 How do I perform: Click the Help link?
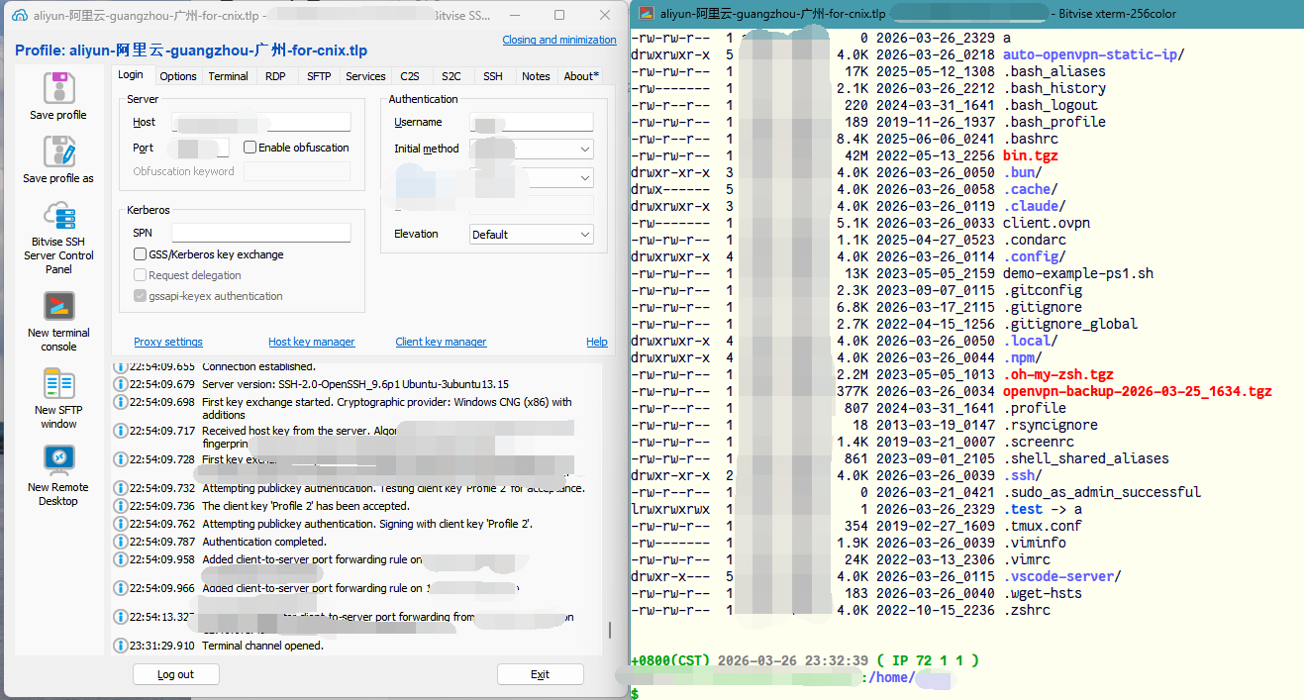click(x=597, y=342)
